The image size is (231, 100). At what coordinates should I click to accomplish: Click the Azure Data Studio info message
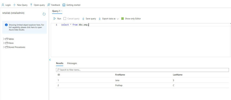click(24, 27)
